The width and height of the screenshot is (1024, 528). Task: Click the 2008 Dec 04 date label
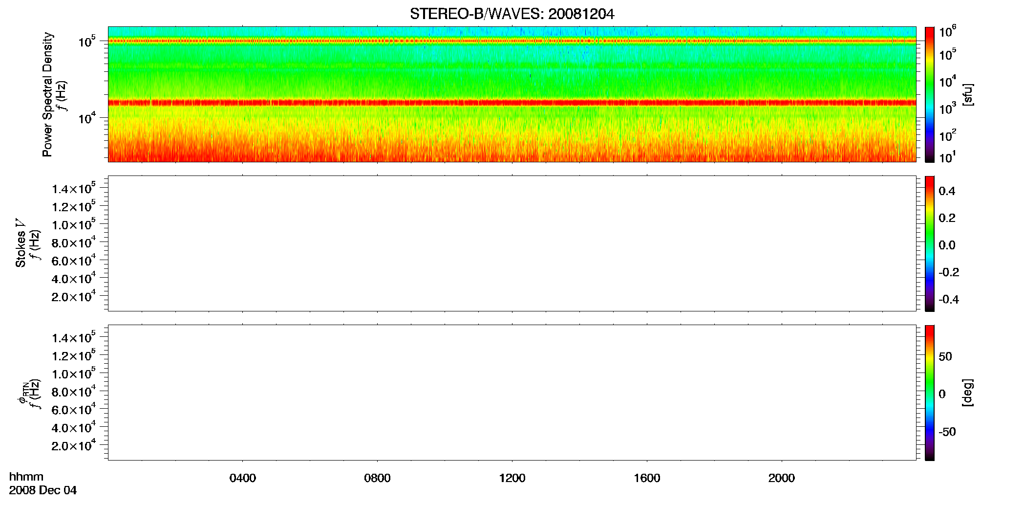click(x=43, y=490)
